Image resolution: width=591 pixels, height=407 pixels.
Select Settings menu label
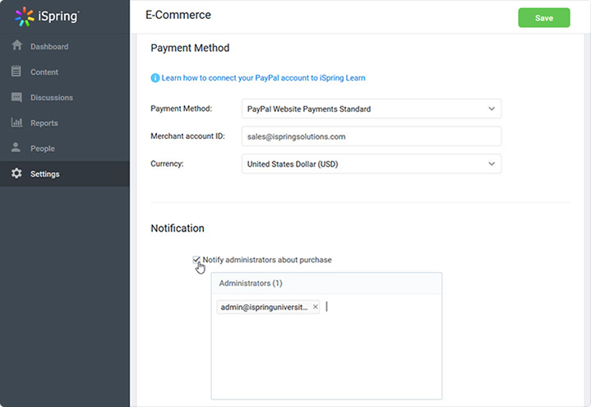point(45,173)
